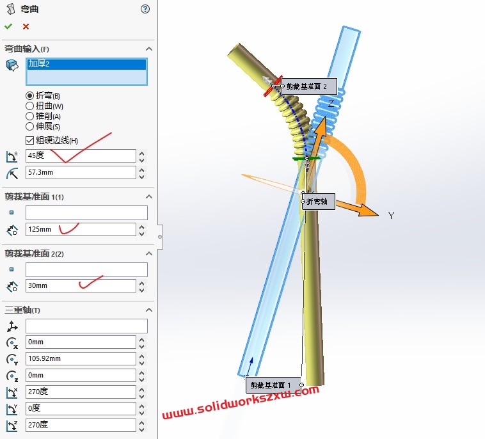Increase the X rotation angle 270度 spinner
Viewport: 485px width, 439px height.
[141, 389]
